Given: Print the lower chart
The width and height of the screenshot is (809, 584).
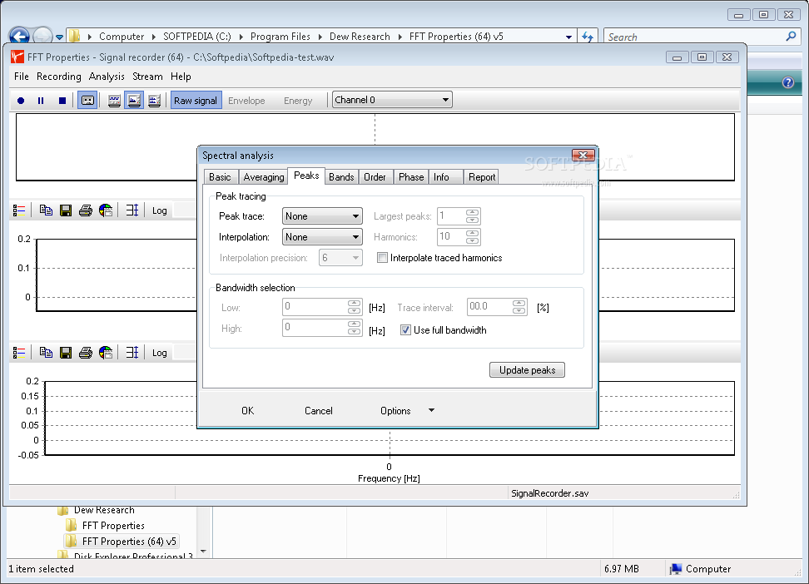Looking at the screenshot, I should coord(86,353).
